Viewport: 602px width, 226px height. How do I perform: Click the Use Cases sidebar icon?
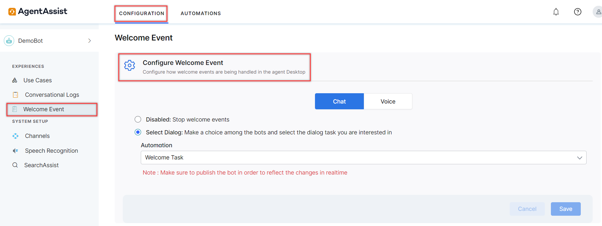click(x=15, y=80)
